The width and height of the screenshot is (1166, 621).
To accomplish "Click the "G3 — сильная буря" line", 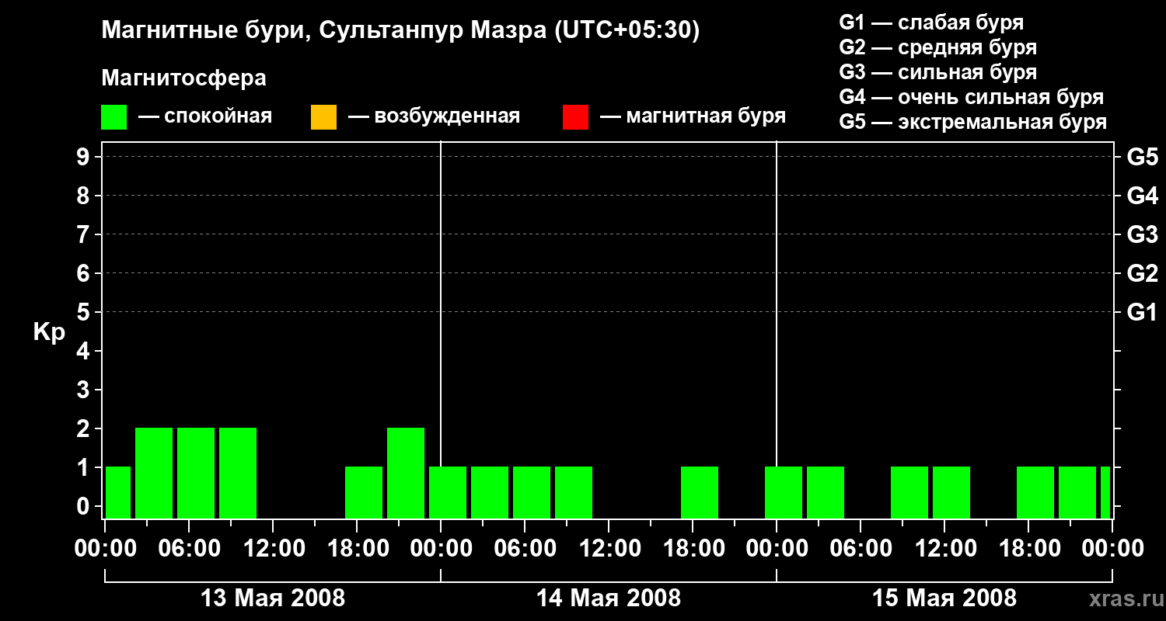I will pyautogui.click(x=938, y=72).
